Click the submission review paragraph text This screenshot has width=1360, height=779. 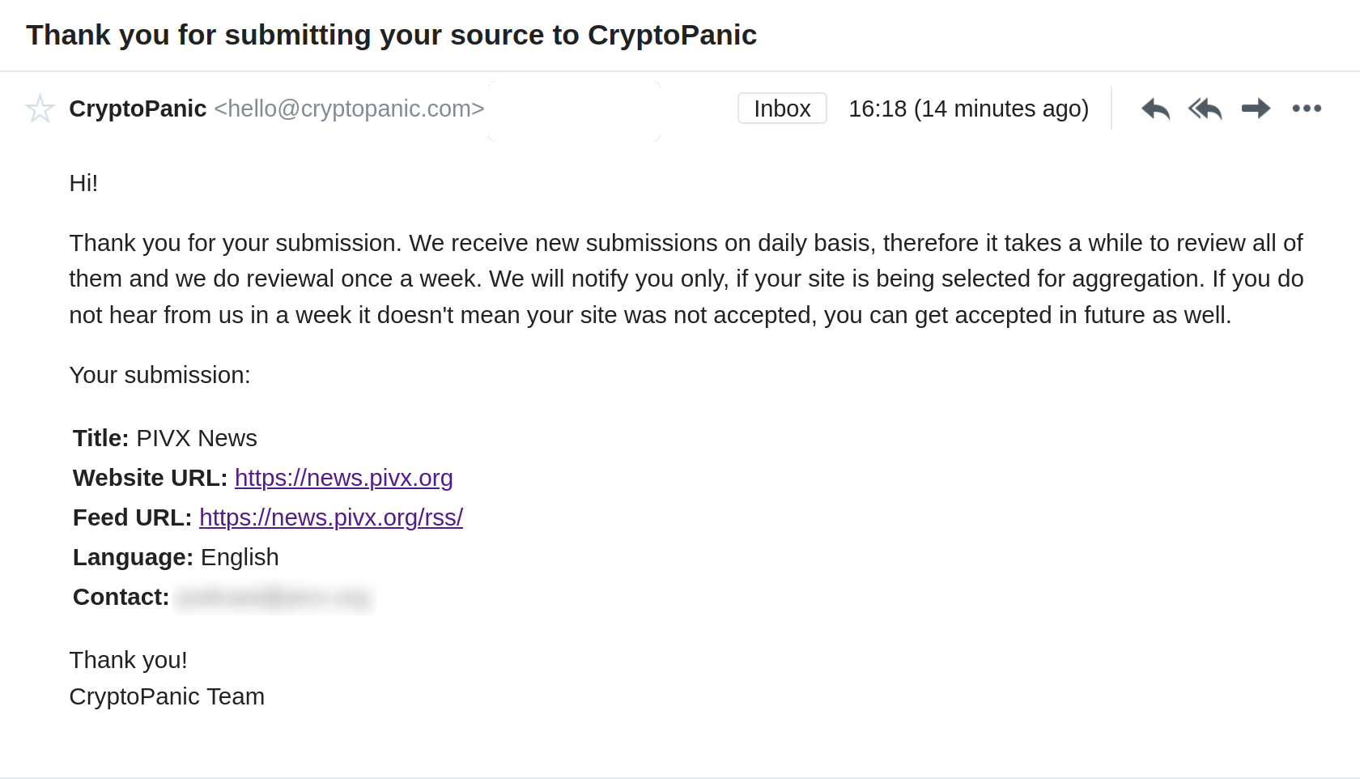tap(686, 279)
